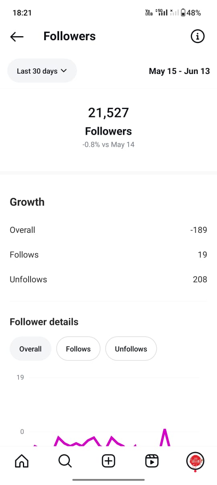Go to the Home feed icon
The width and height of the screenshot is (217, 485).
click(22, 461)
